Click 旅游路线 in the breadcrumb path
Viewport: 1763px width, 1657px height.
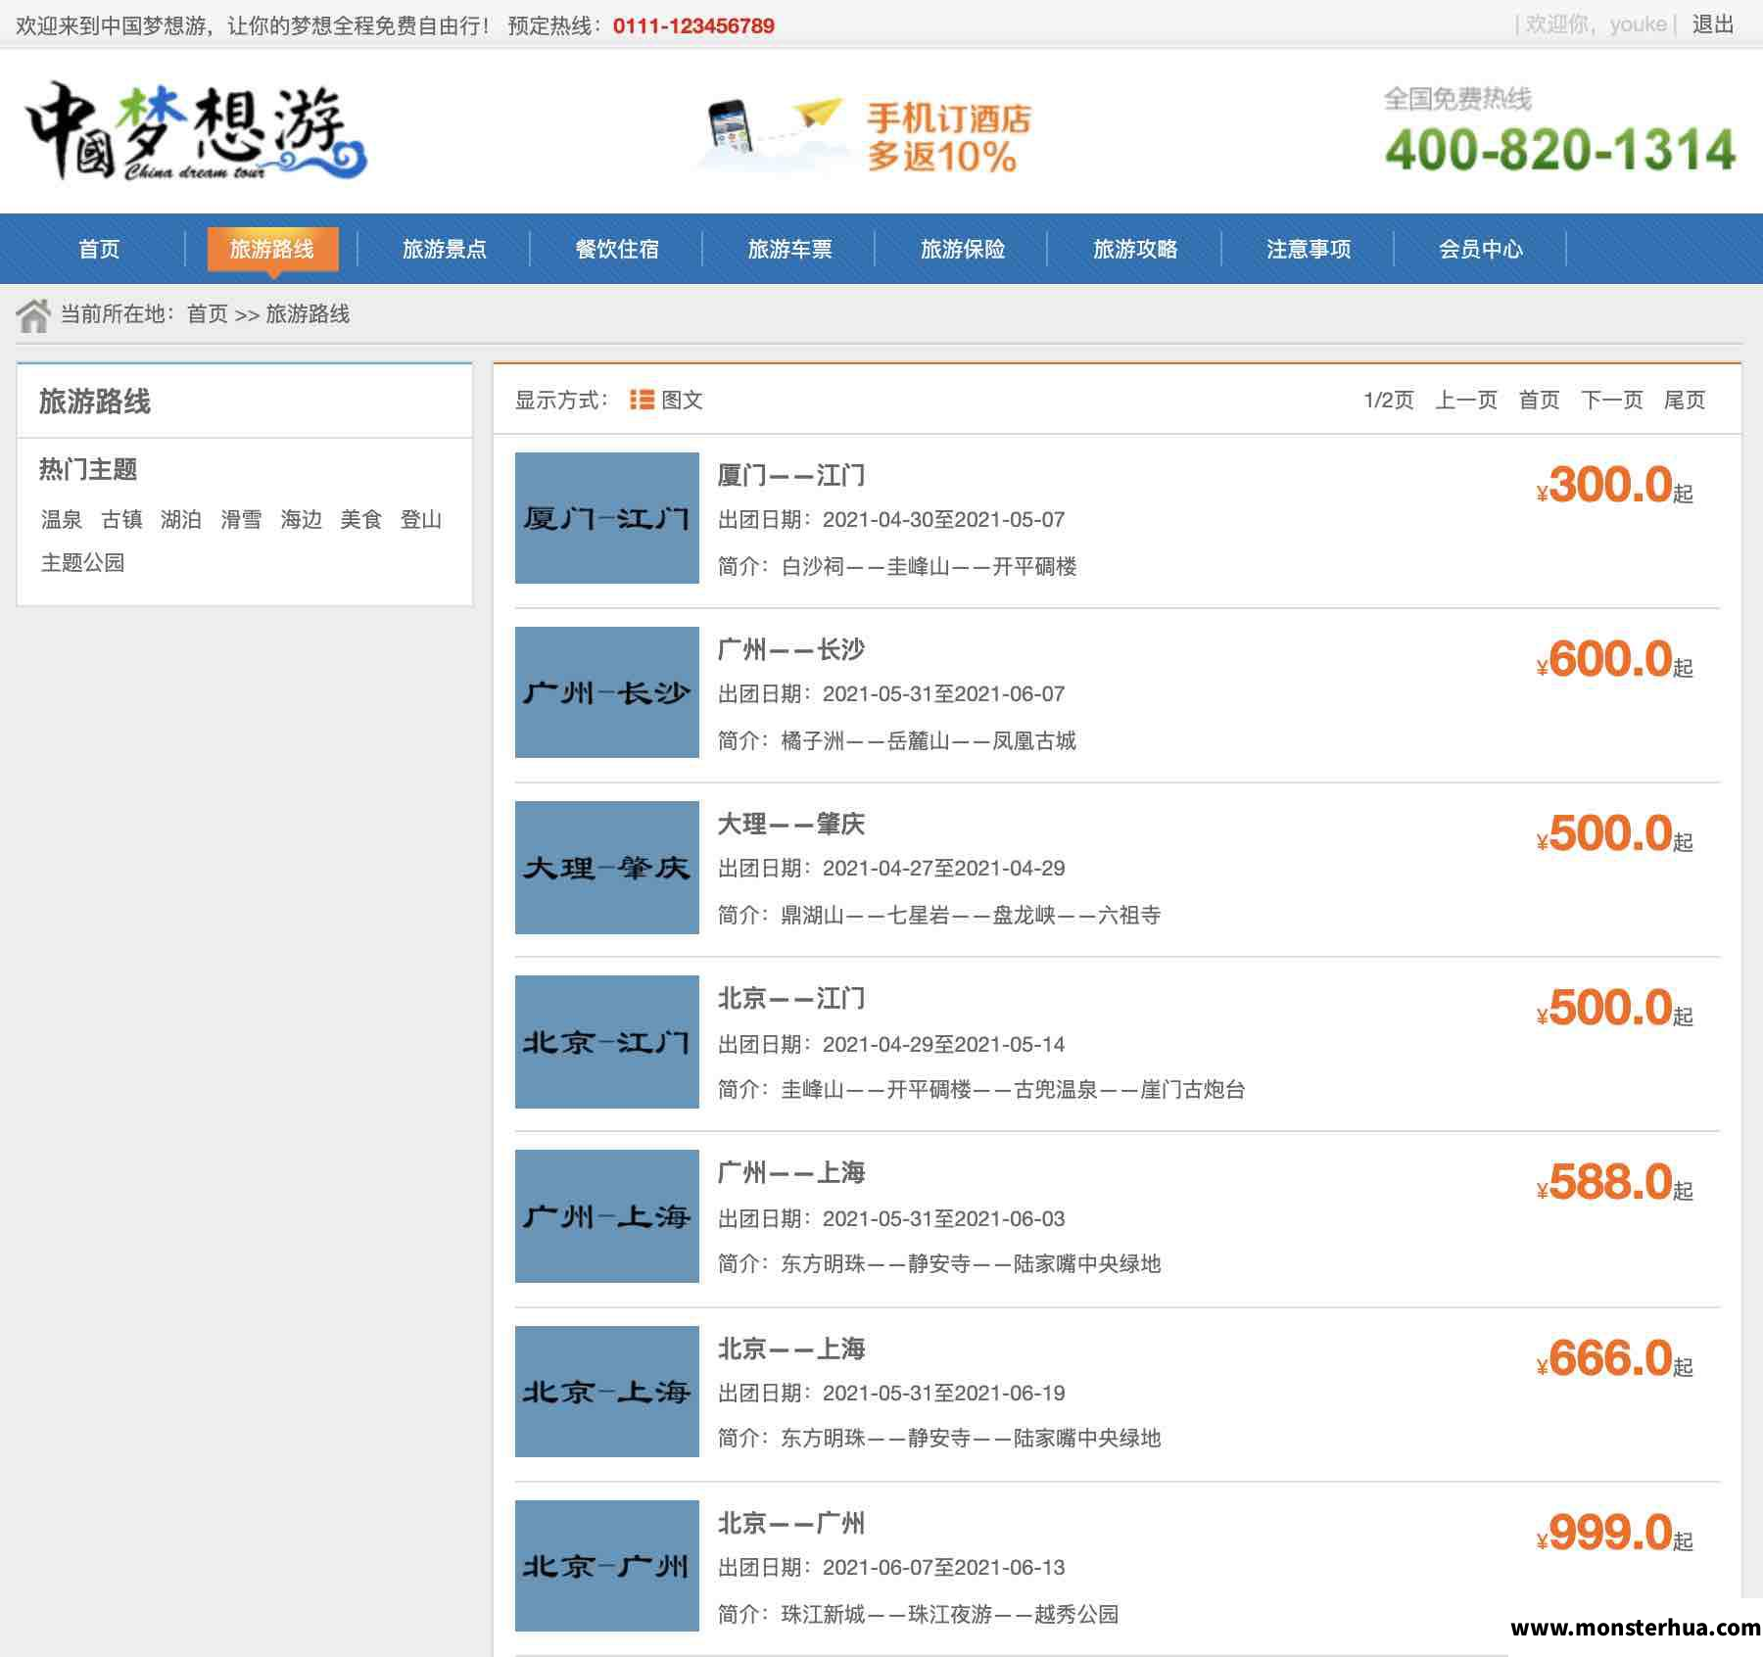pyautogui.click(x=308, y=314)
